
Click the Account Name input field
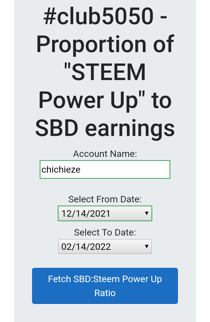tap(105, 169)
